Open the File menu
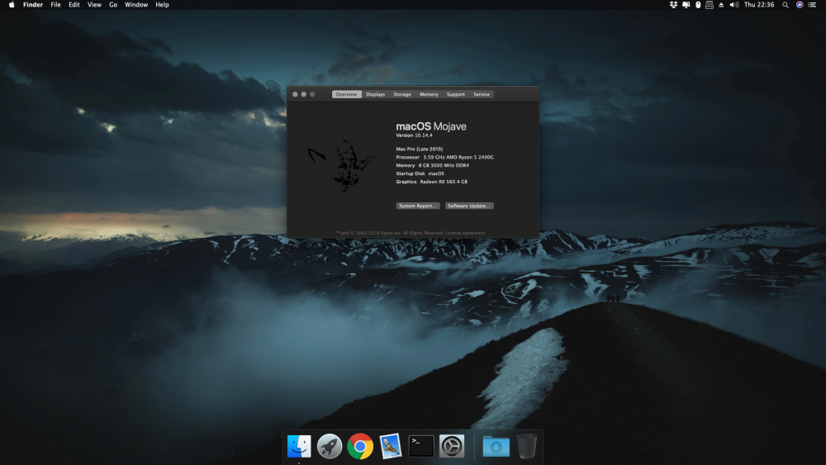This screenshot has width=826, height=465. pos(55,5)
